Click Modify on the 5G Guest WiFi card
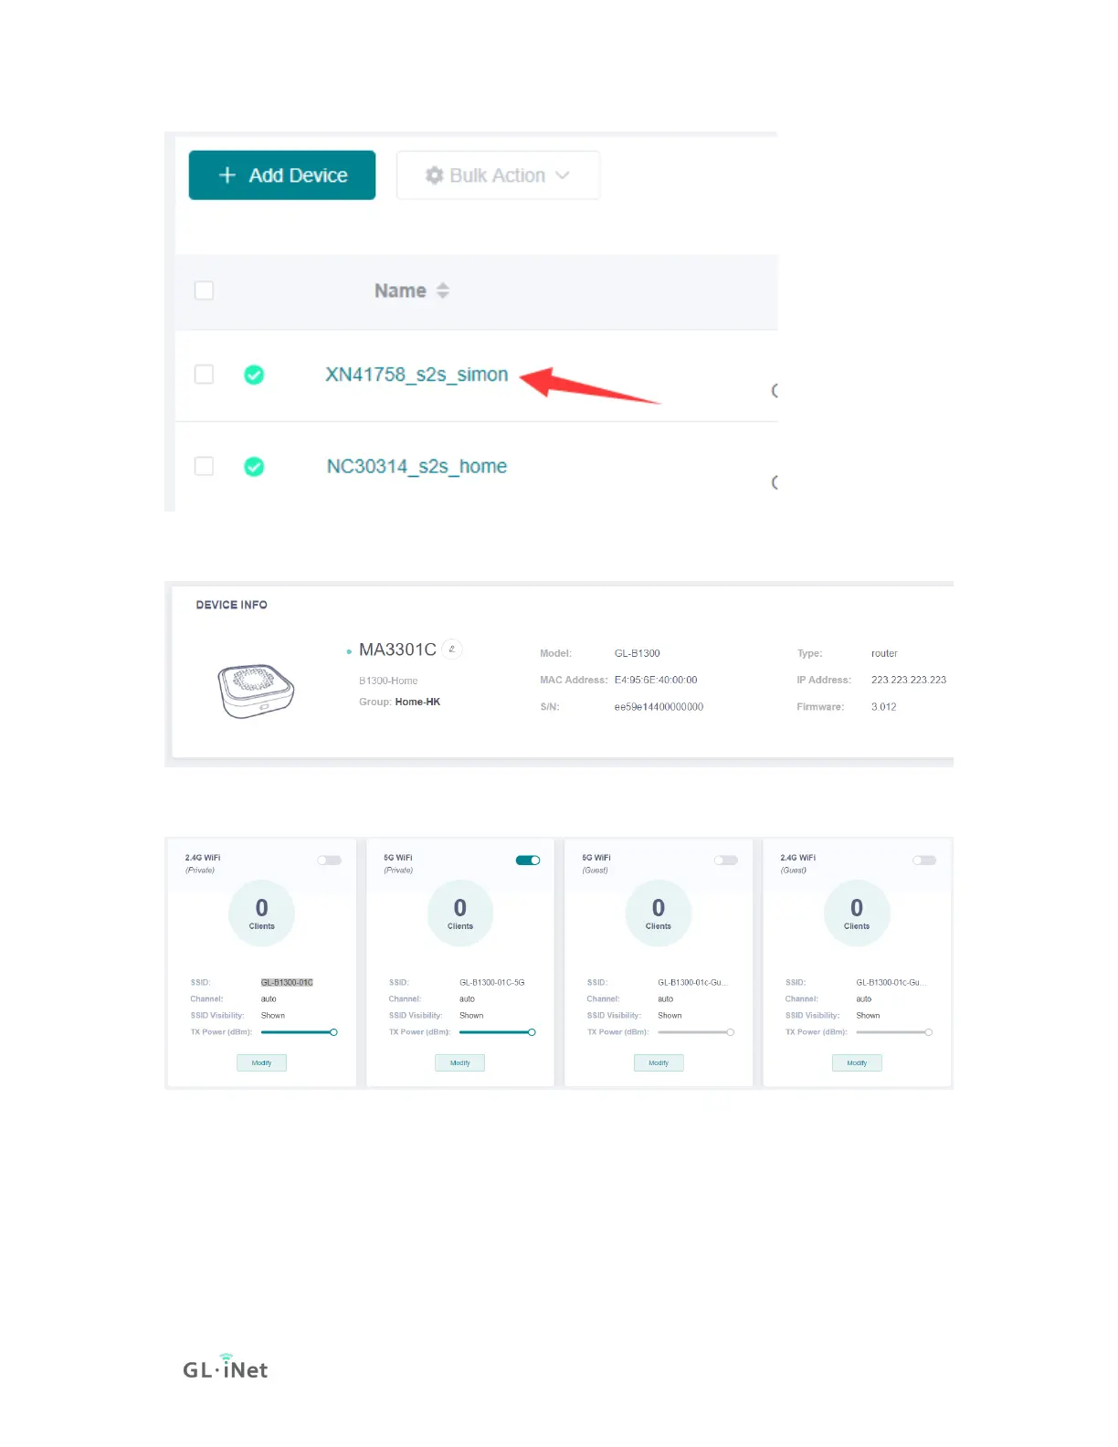This screenshot has width=1118, height=1447. coord(659,1062)
